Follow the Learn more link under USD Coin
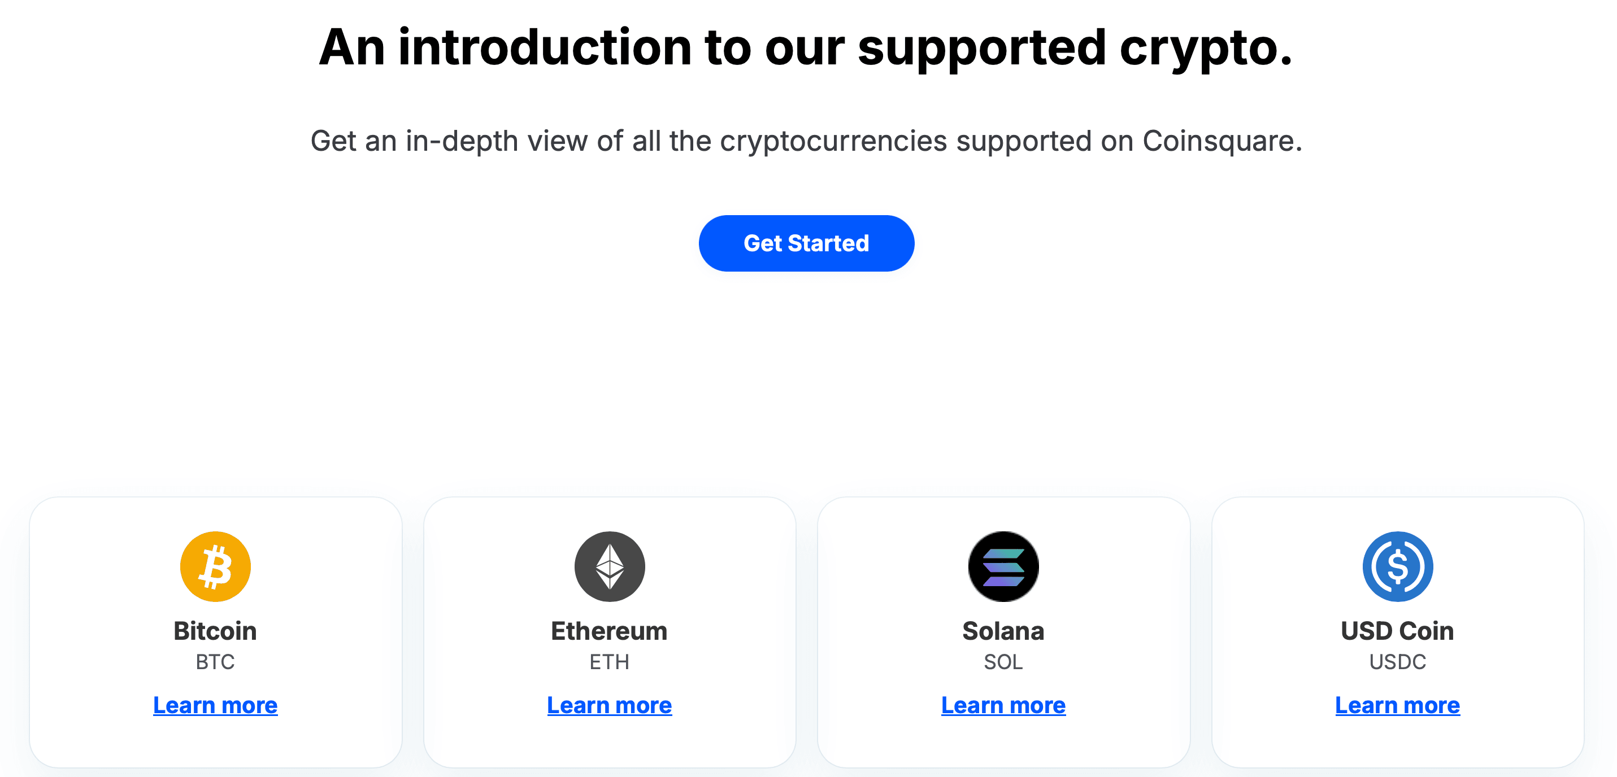 (x=1397, y=705)
